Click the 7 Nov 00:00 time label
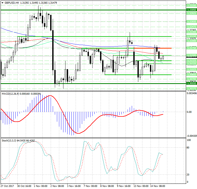 pos(90,186)
